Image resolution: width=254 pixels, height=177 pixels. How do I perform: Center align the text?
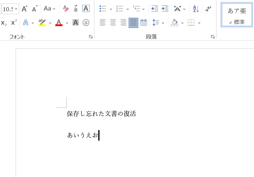tap(113, 23)
